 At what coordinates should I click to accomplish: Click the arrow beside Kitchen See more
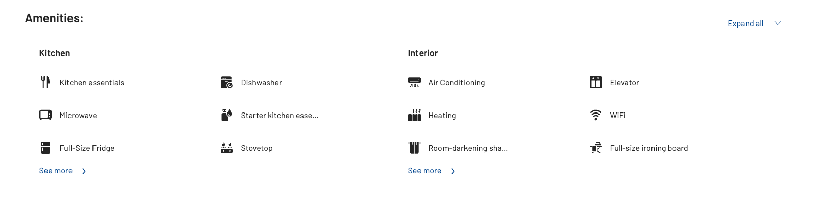pyautogui.click(x=84, y=171)
